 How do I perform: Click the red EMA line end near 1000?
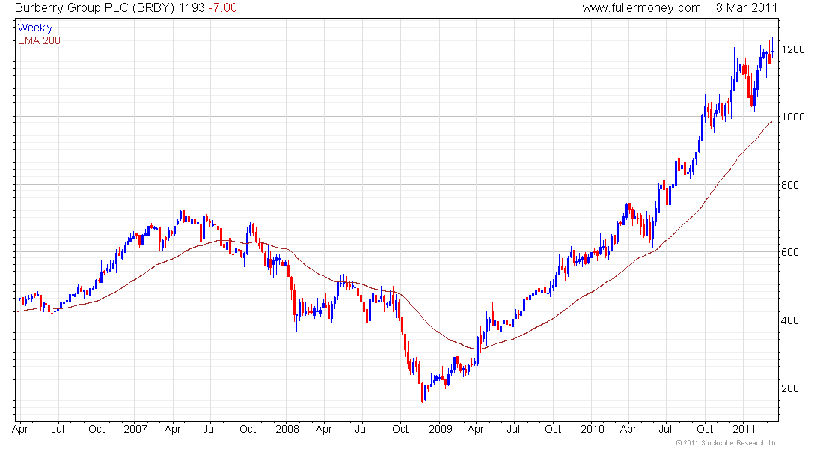click(x=771, y=123)
